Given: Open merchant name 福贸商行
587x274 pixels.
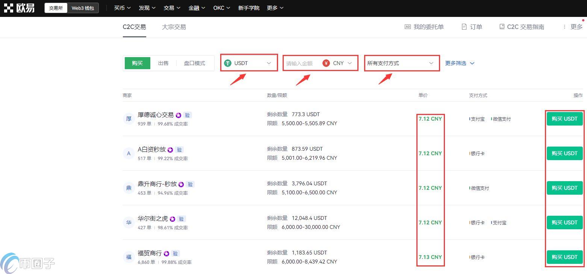Looking at the screenshot, I should (x=150, y=253).
